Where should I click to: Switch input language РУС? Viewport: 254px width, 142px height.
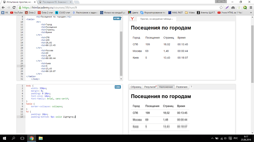[236, 138]
